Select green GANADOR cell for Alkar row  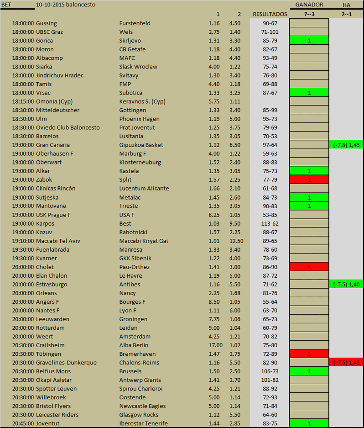309,171
